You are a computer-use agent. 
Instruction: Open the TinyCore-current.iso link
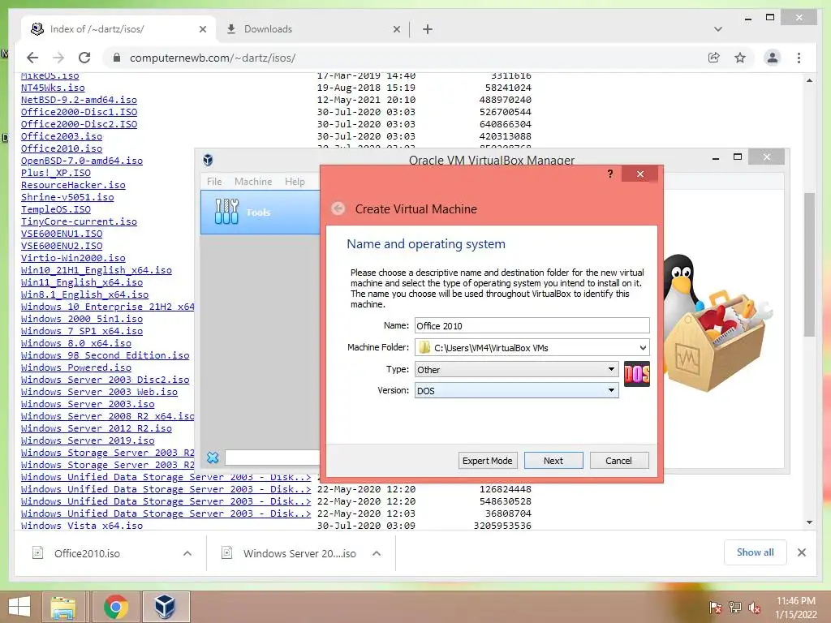tap(79, 221)
